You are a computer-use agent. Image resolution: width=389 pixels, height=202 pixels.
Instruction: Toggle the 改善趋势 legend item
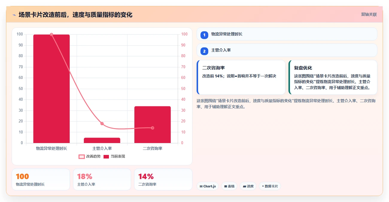(89, 156)
